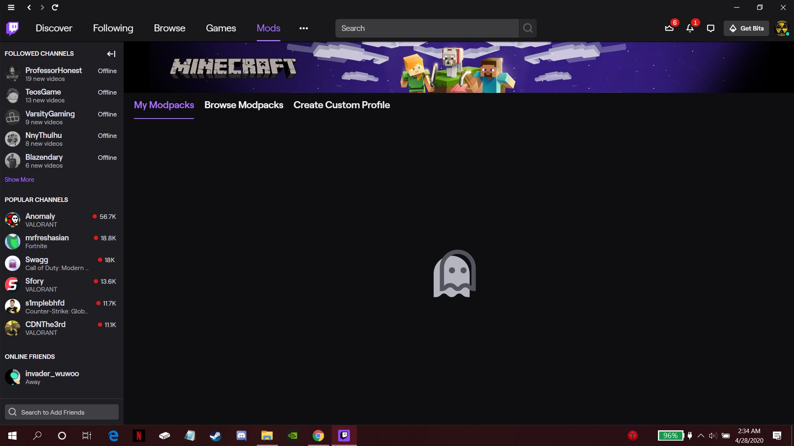Launch Steam from the taskbar
Screen dimensions: 794x446
[x=215, y=436]
